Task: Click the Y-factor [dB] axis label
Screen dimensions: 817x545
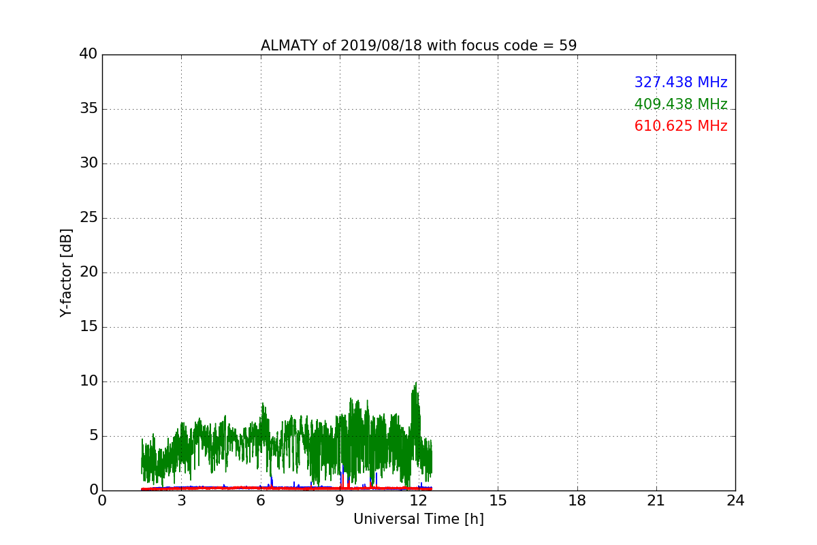Action: (x=66, y=272)
